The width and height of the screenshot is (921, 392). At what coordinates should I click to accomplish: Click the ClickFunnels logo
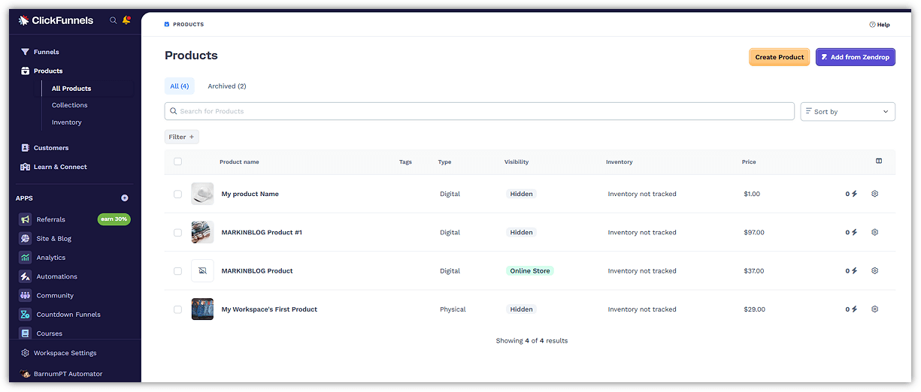(x=56, y=20)
